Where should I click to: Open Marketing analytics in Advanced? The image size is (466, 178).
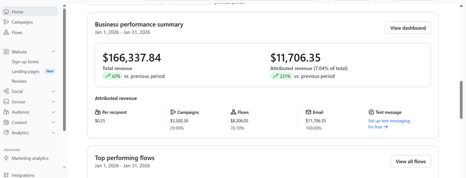point(29,158)
